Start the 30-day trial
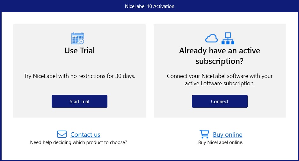 79,101
